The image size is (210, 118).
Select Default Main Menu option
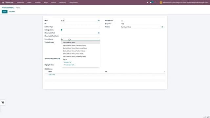[x=80, y=43]
